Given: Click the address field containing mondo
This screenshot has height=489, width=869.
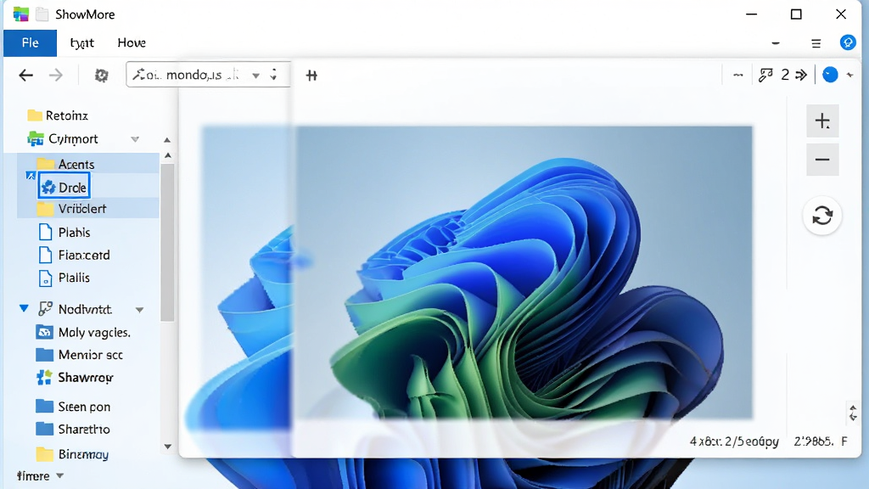Looking at the screenshot, I should [208, 75].
